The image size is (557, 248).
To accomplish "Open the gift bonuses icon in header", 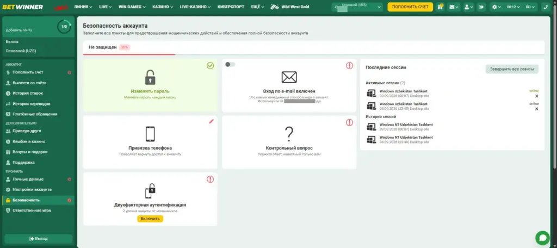I will pos(440,7).
